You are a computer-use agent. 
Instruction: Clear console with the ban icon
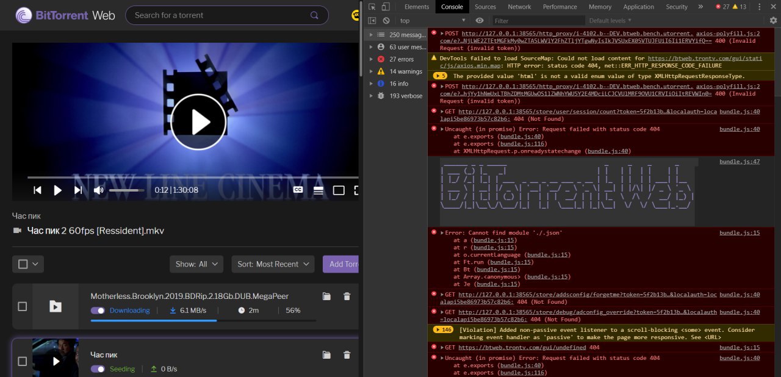tap(386, 21)
